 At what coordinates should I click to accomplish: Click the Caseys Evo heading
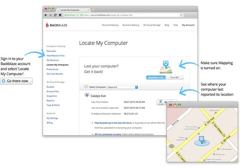[98, 96]
